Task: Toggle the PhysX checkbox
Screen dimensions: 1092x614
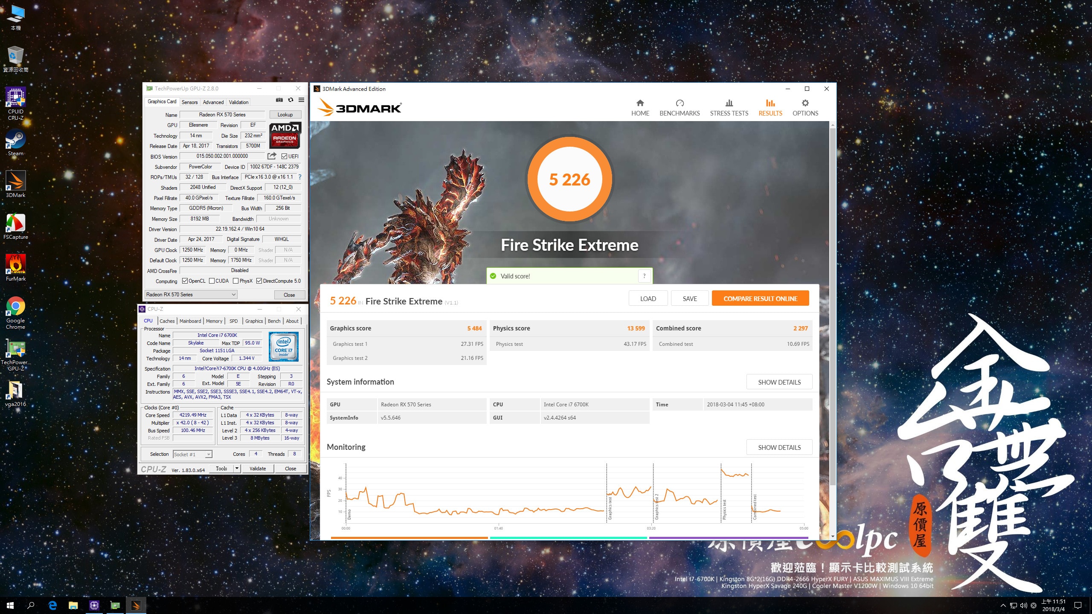Action: pos(235,281)
